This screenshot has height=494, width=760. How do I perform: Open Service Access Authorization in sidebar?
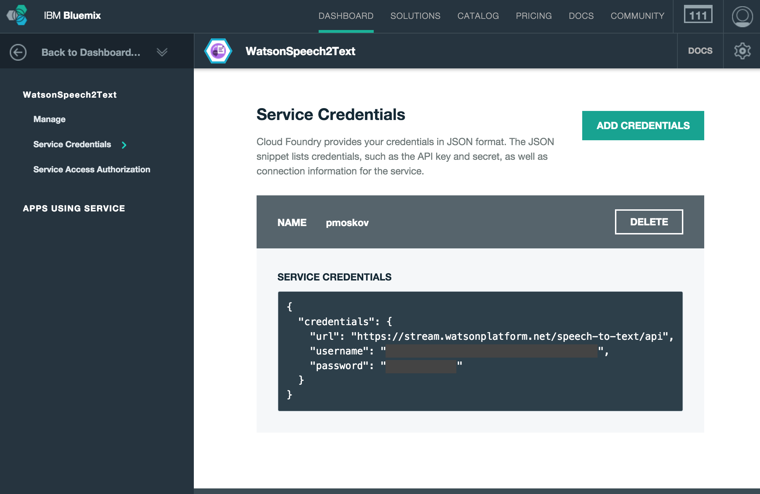pyautogui.click(x=92, y=170)
